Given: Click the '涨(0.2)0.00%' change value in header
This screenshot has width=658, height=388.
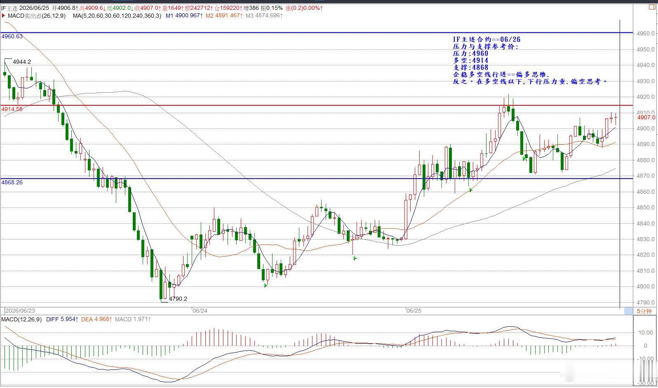Looking at the screenshot, I should (304, 8).
